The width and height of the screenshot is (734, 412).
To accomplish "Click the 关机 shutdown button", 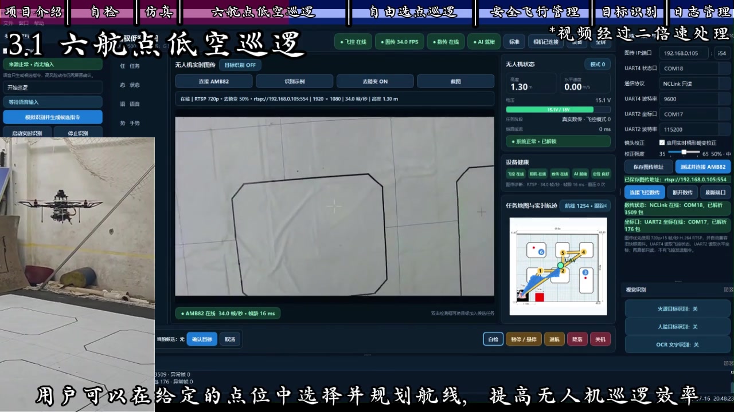I will click(x=600, y=339).
